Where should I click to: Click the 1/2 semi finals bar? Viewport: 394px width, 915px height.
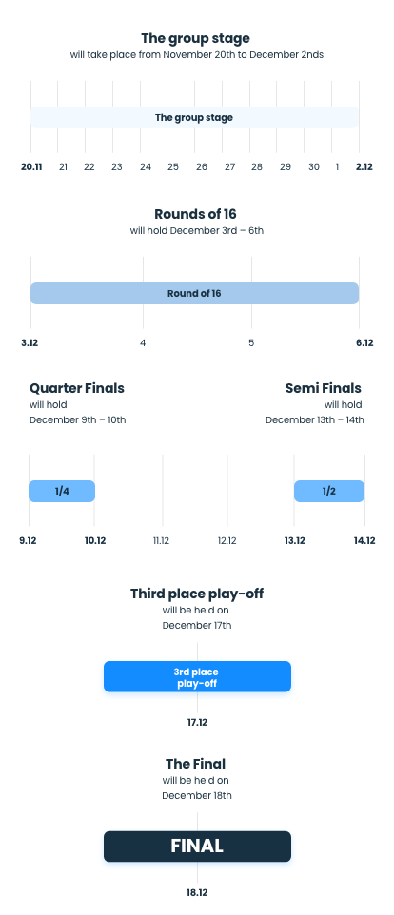329,492
